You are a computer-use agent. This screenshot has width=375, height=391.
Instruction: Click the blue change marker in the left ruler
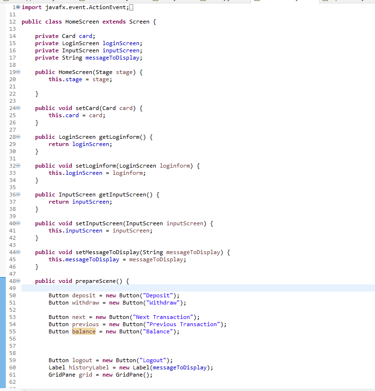point(3,332)
